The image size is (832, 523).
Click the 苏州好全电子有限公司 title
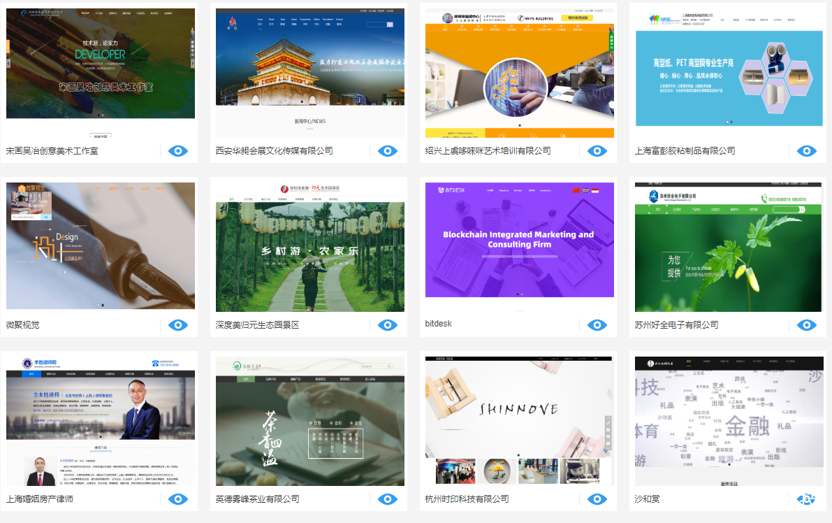coord(676,326)
